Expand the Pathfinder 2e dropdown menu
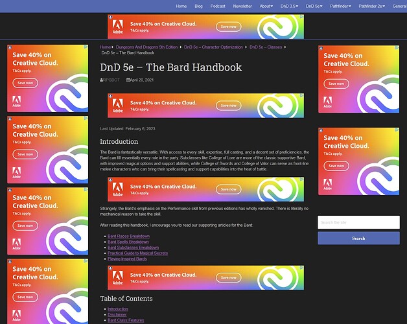 coord(372,6)
